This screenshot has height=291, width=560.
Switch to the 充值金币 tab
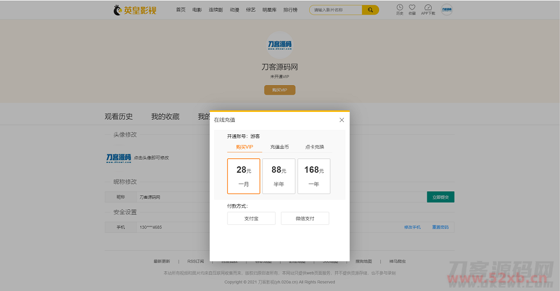279,147
